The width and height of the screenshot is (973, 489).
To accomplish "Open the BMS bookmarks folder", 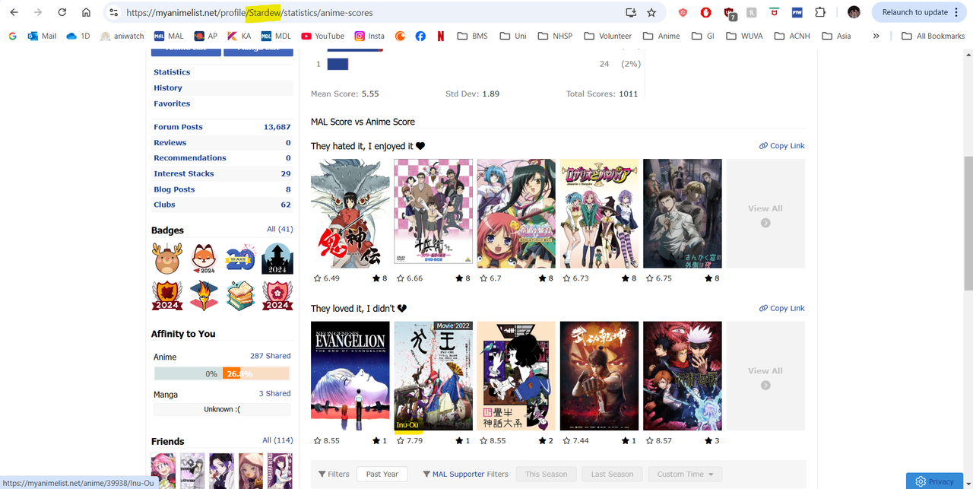I will (472, 36).
